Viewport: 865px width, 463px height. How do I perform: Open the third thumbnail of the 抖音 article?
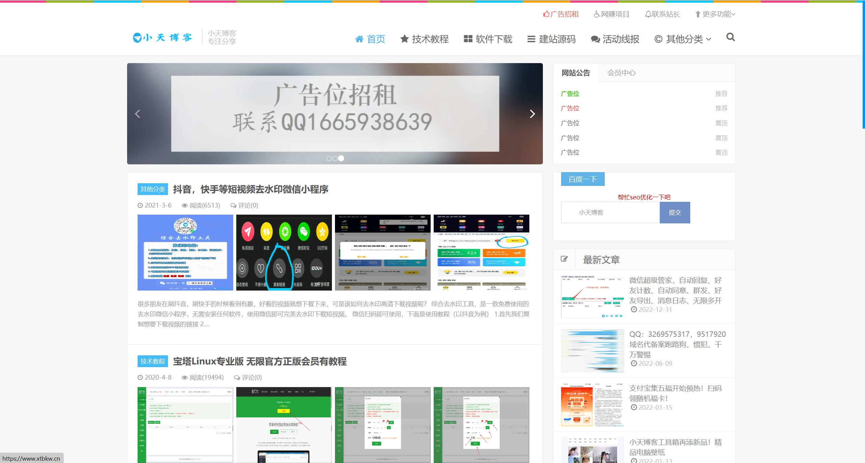point(383,252)
